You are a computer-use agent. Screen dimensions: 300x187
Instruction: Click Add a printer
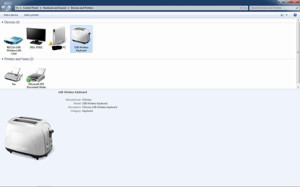[31, 15]
